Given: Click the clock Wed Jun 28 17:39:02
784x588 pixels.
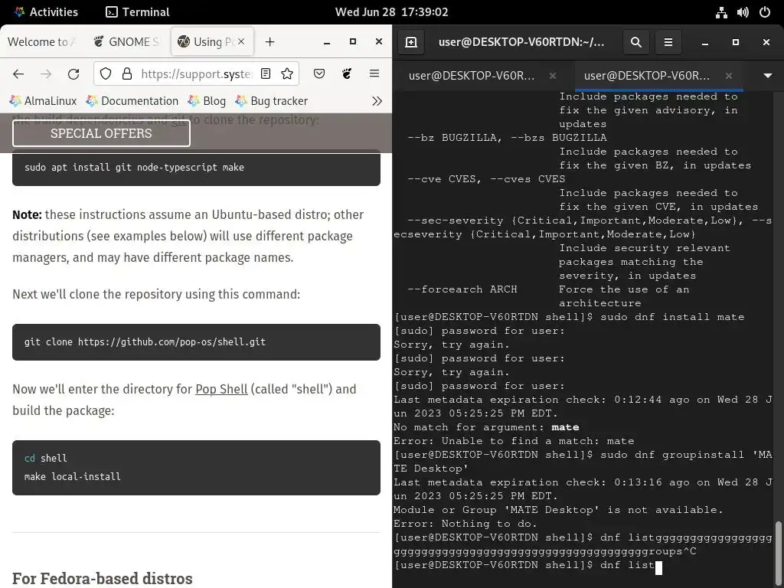Looking at the screenshot, I should (x=391, y=12).
